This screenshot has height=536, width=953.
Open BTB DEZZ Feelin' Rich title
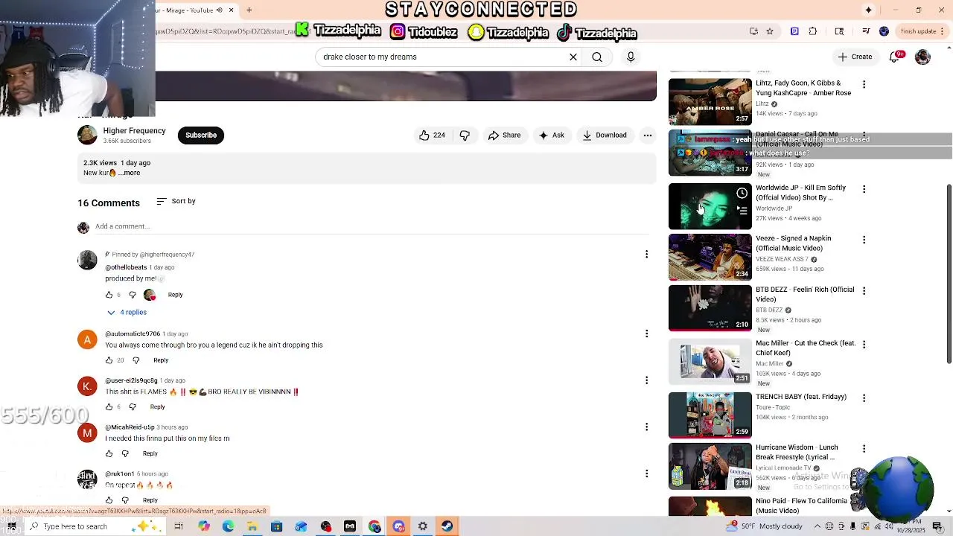click(805, 294)
